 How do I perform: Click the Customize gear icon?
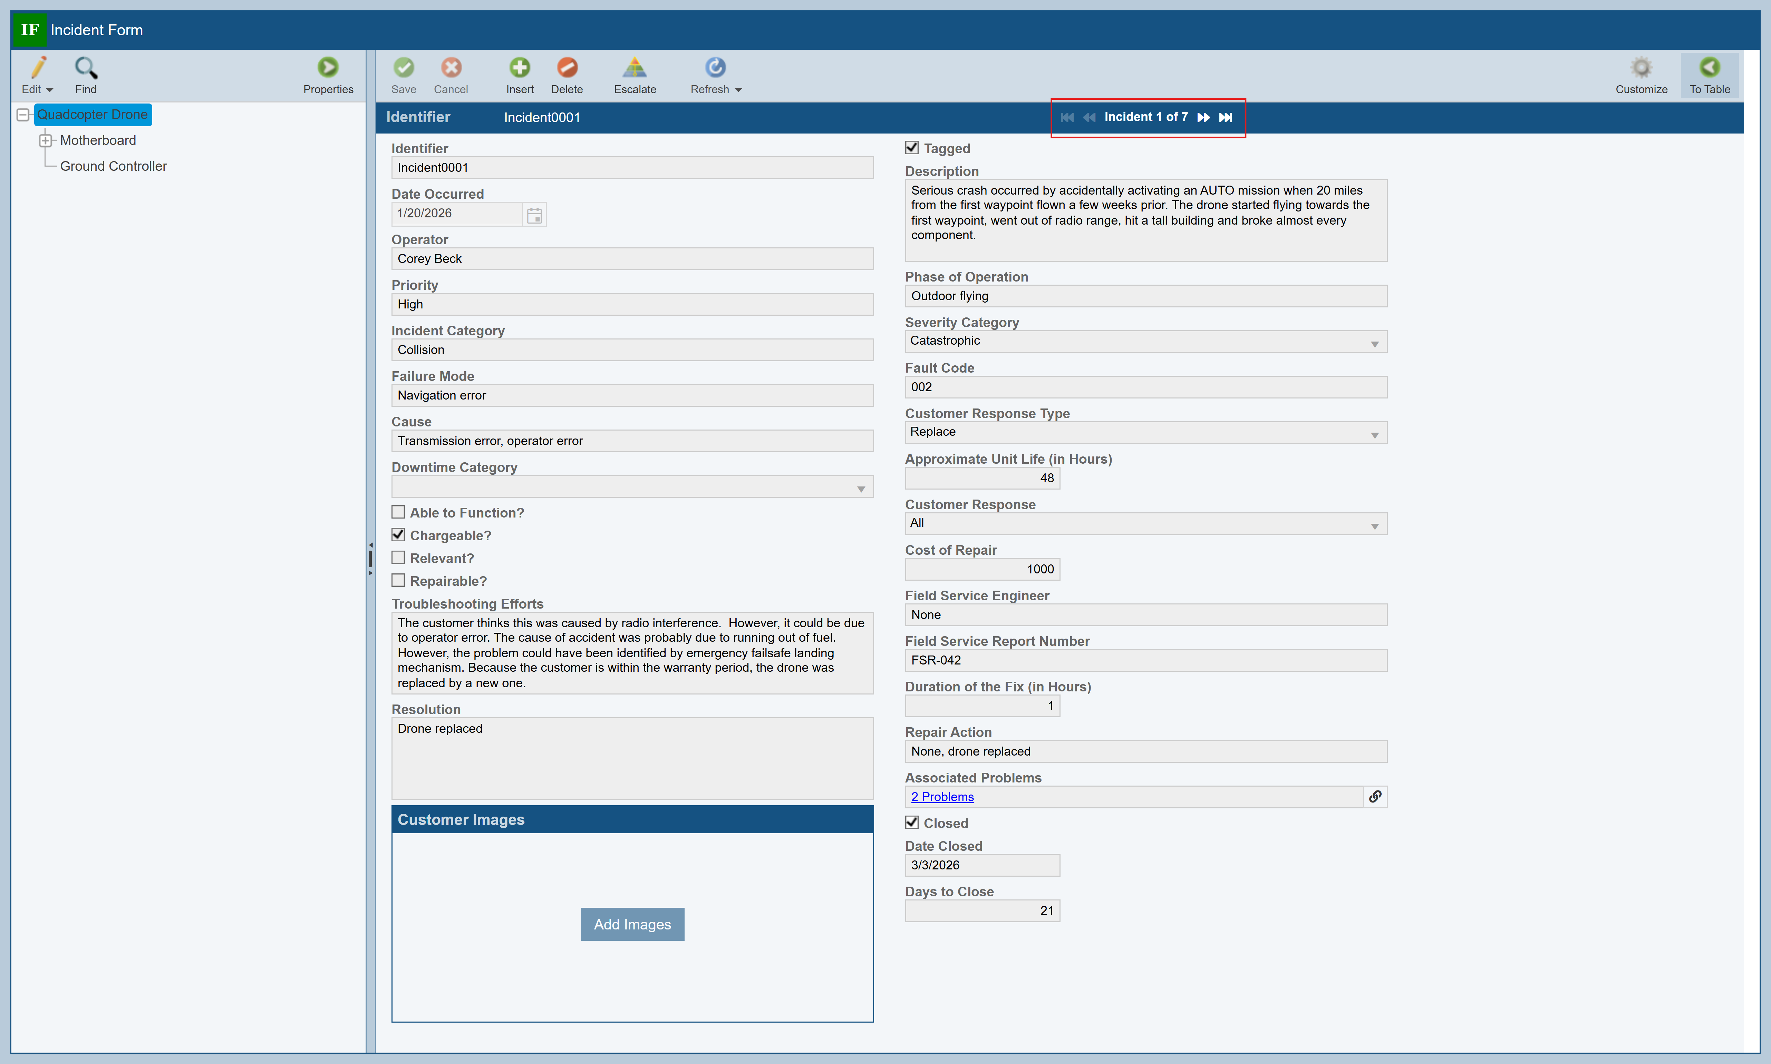(1641, 68)
